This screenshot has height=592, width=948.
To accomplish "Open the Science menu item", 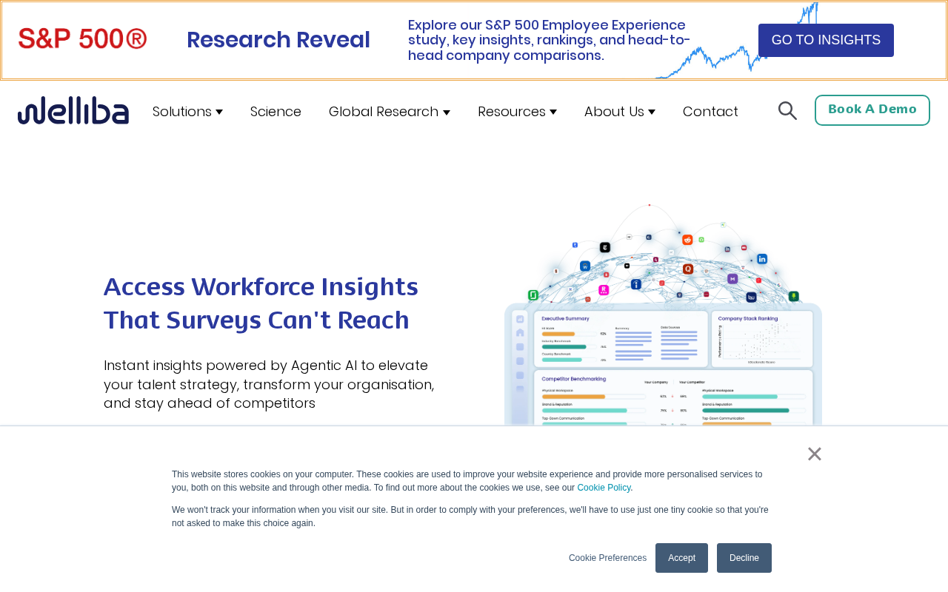I will click(276, 112).
